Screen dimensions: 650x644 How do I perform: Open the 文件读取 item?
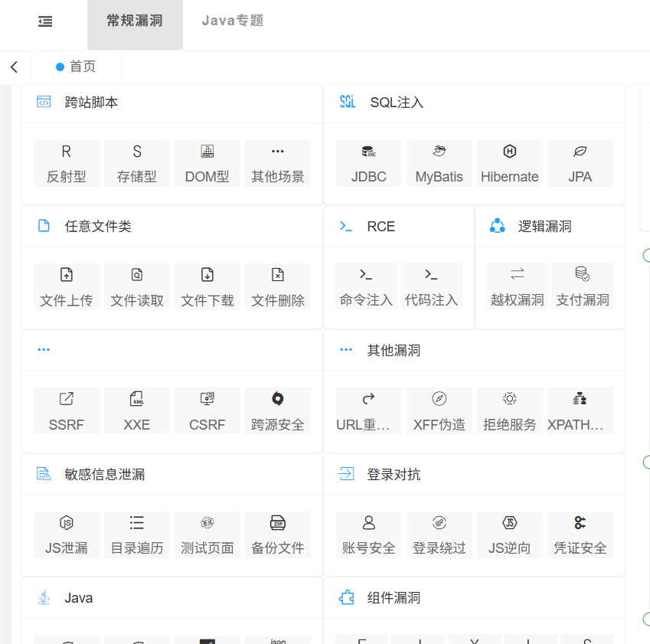point(137,286)
